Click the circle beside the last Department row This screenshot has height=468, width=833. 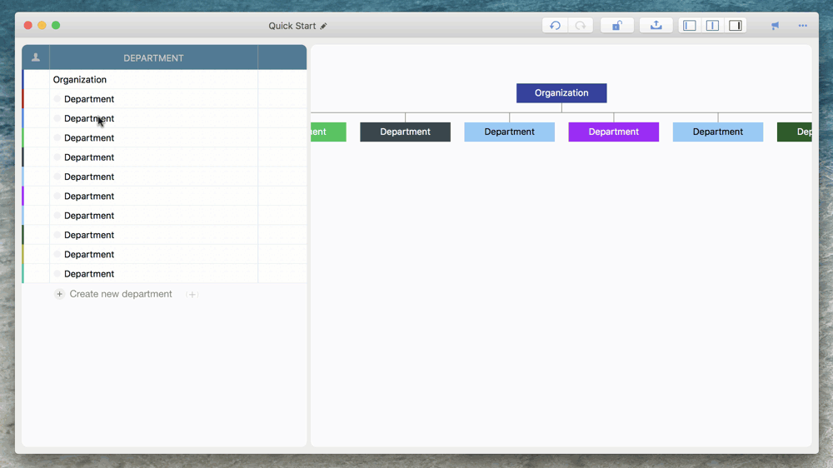tap(57, 274)
